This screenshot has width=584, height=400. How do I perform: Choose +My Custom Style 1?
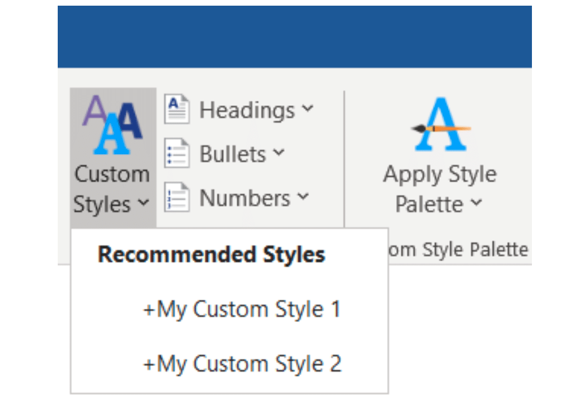[230, 309]
